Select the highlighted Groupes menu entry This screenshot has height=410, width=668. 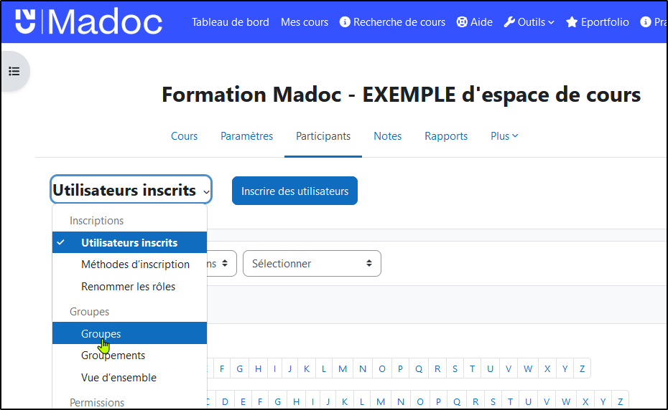[x=129, y=333]
